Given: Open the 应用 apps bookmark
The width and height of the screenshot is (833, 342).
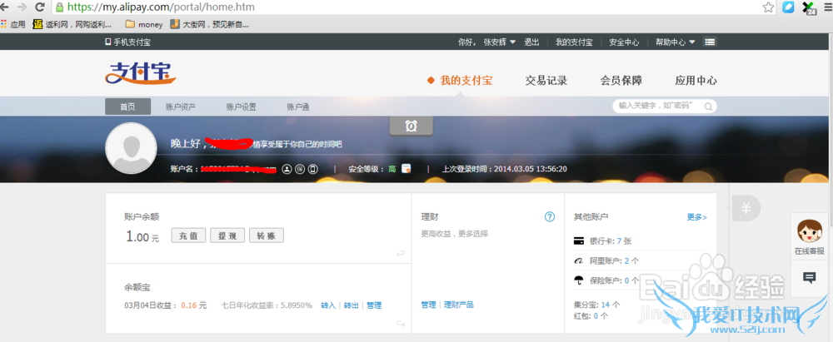Looking at the screenshot, I should pos(13,24).
